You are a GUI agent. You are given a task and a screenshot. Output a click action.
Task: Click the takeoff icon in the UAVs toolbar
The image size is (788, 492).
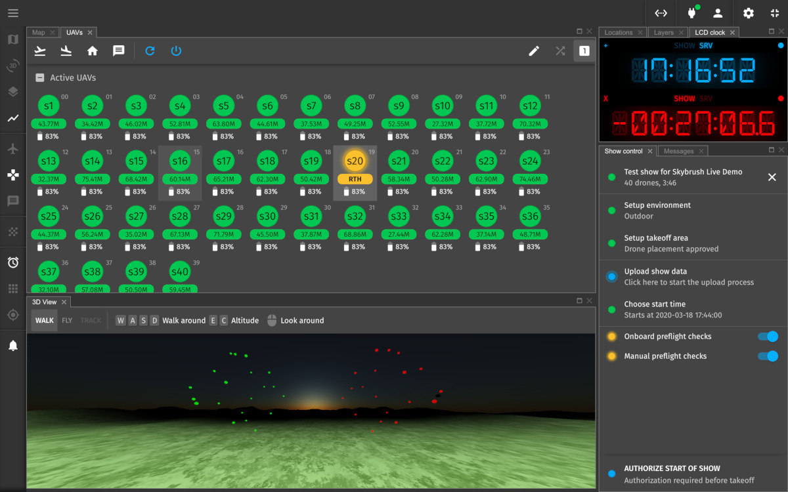point(39,51)
